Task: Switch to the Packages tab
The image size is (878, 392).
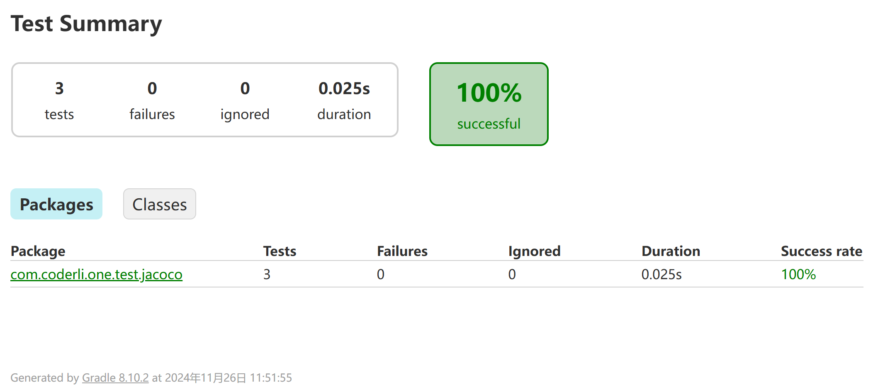Action: [x=56, y=204]
